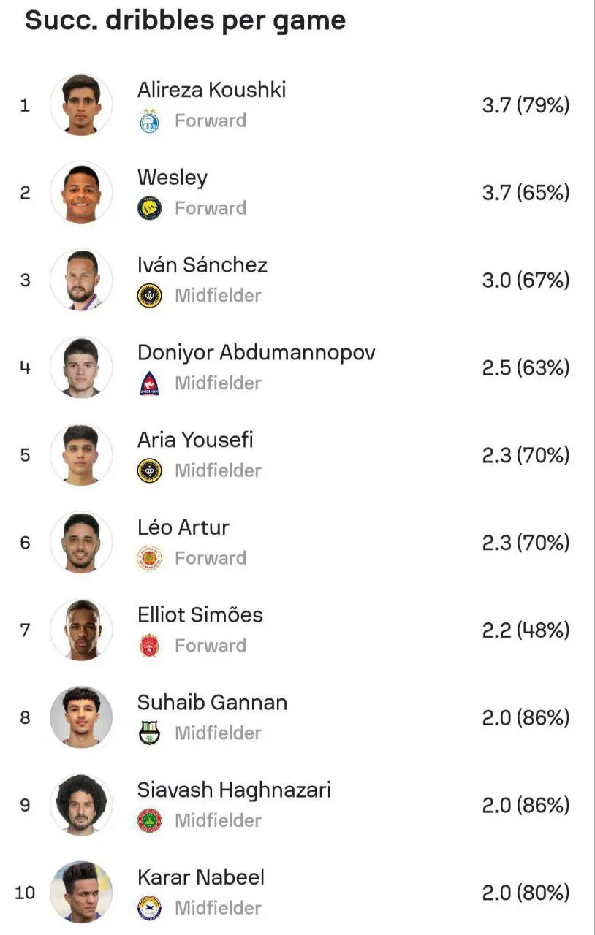Click Karar Nabeel's 2.0 (80%) stat
Screen dimensions: 595x935
[525, 893]
